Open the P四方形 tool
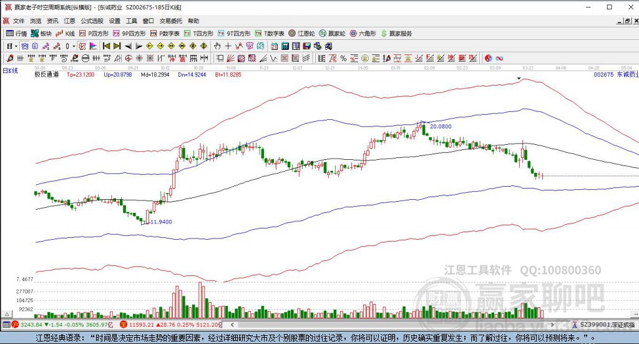The height and width of the screenshot is (344, 639). click(x=94, y=34)
